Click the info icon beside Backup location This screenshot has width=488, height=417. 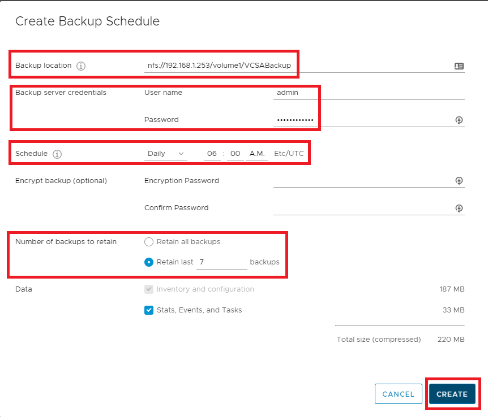pos(81,66)
